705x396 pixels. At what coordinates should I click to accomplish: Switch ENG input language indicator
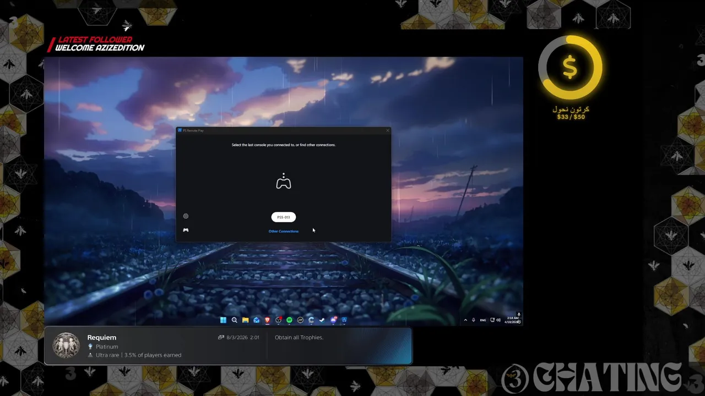[x=483, y=320]
